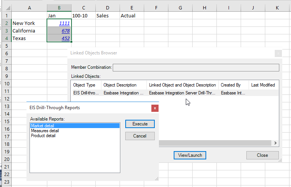Click the Essbase Int... Created By cell
This screenshot has height=187, width=291.
tap(233, 93)
